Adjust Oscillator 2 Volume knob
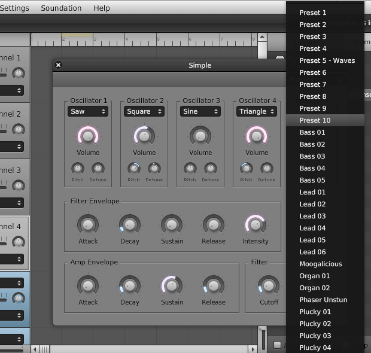Viewport: 371px width, 353px height. tap(144, 136)
